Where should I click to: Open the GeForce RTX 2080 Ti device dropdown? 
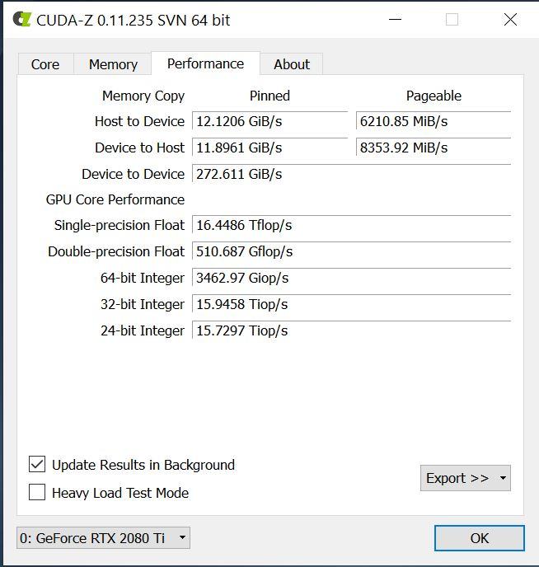tap(103, 537)
